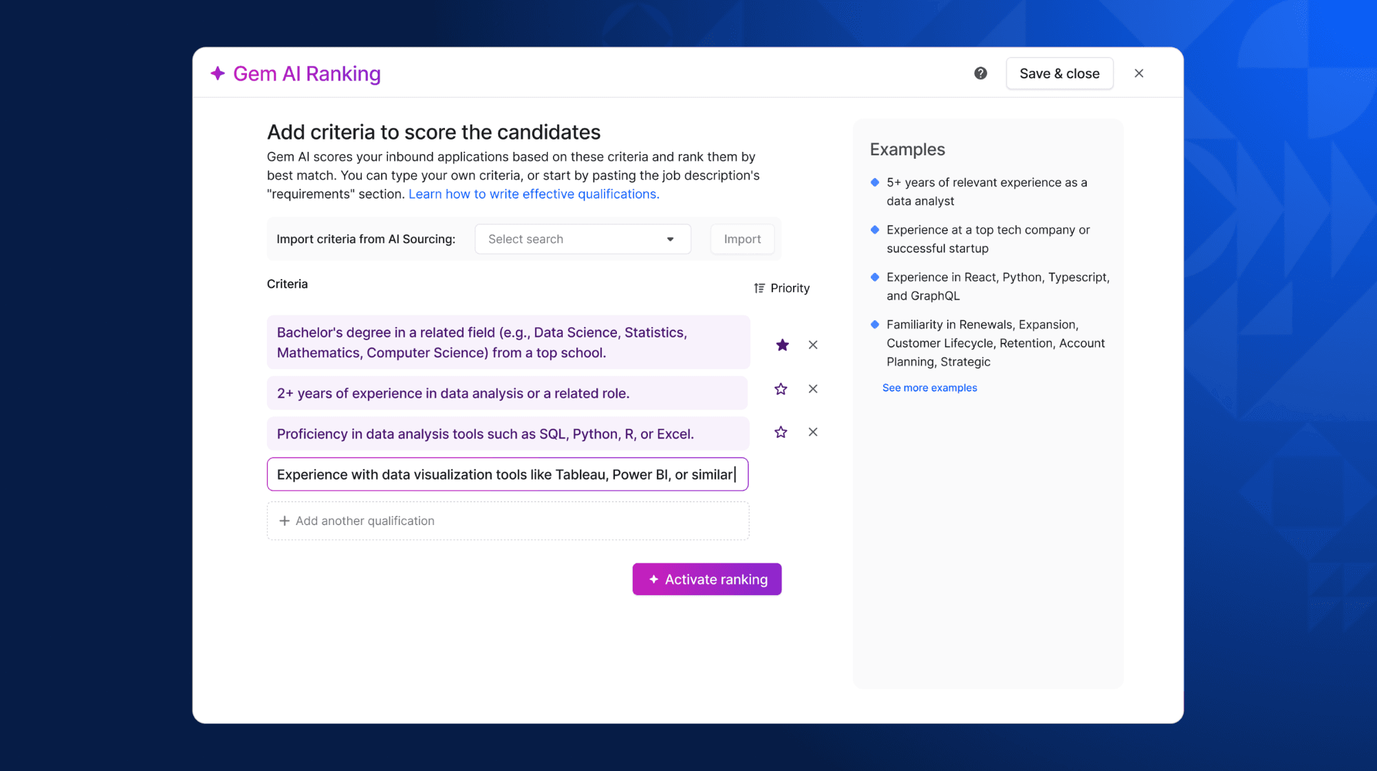
Task: See more examples of criteria
Action: point(929,387)
